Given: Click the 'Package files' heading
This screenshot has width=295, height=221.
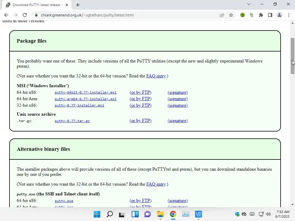Looking at the screenshot, I should (x=32, y=41).
